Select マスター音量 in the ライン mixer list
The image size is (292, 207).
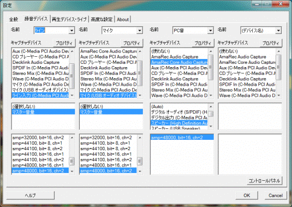[x=43, y=112]
